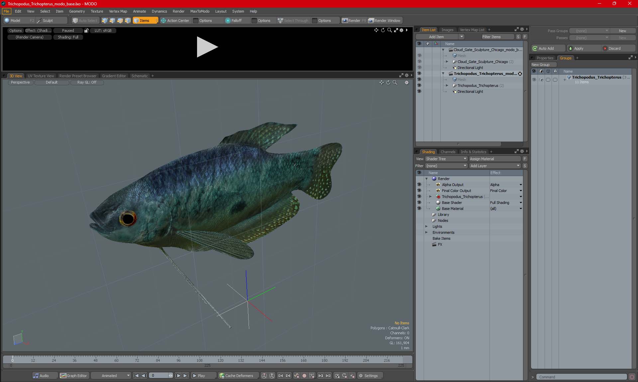This screenshot has width=638, height=382.
Task: Open View Shader Tree dropdown
Action: 446,159
